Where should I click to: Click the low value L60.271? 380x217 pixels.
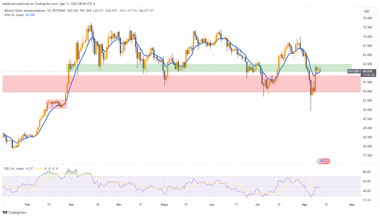tap(98, 11)
